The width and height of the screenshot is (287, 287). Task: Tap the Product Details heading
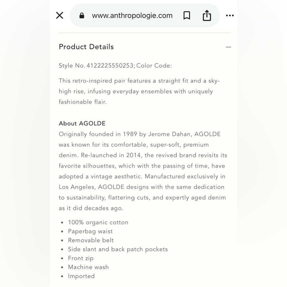coord(86,47)
